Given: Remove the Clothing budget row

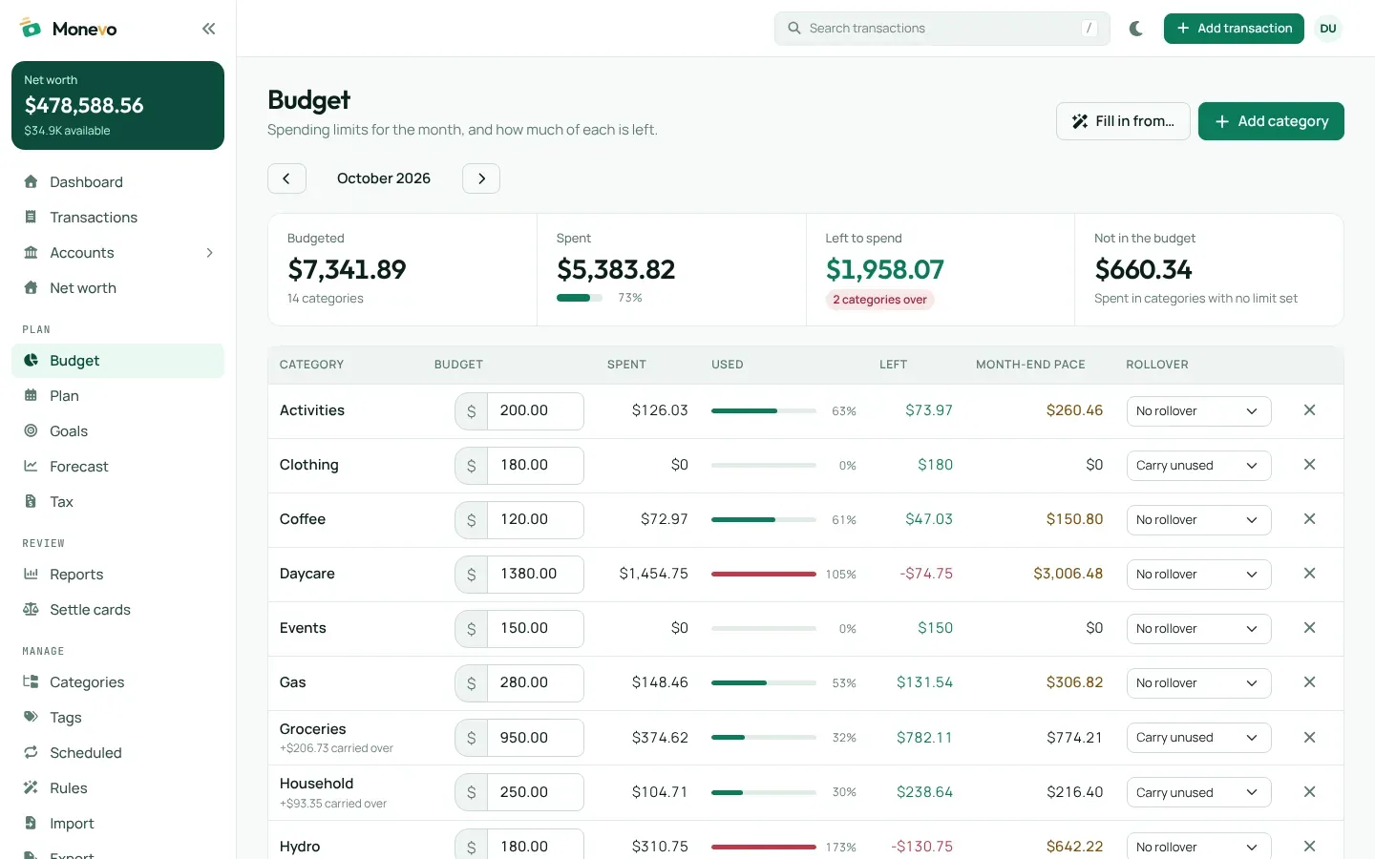Looking at the screenshot, I should 1309,465.
